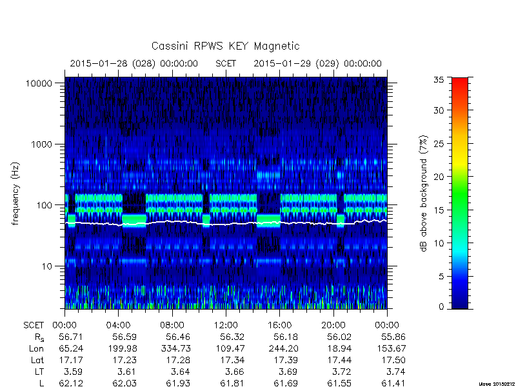Click the 04:00 time tick label
The width and height of the screenshot is (516, 387).
118,326
